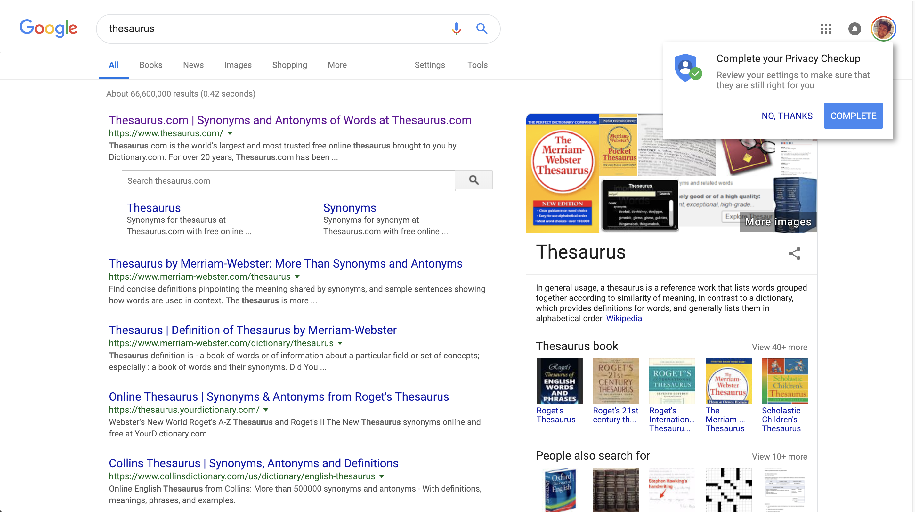Image resolution: width=915 pixels, height=512 pixels.
Task: Open the More search categories menu
Action: point(337,65)
